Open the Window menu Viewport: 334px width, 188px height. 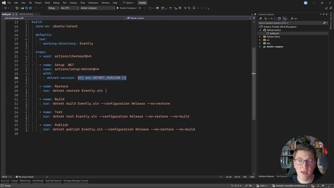105,3
